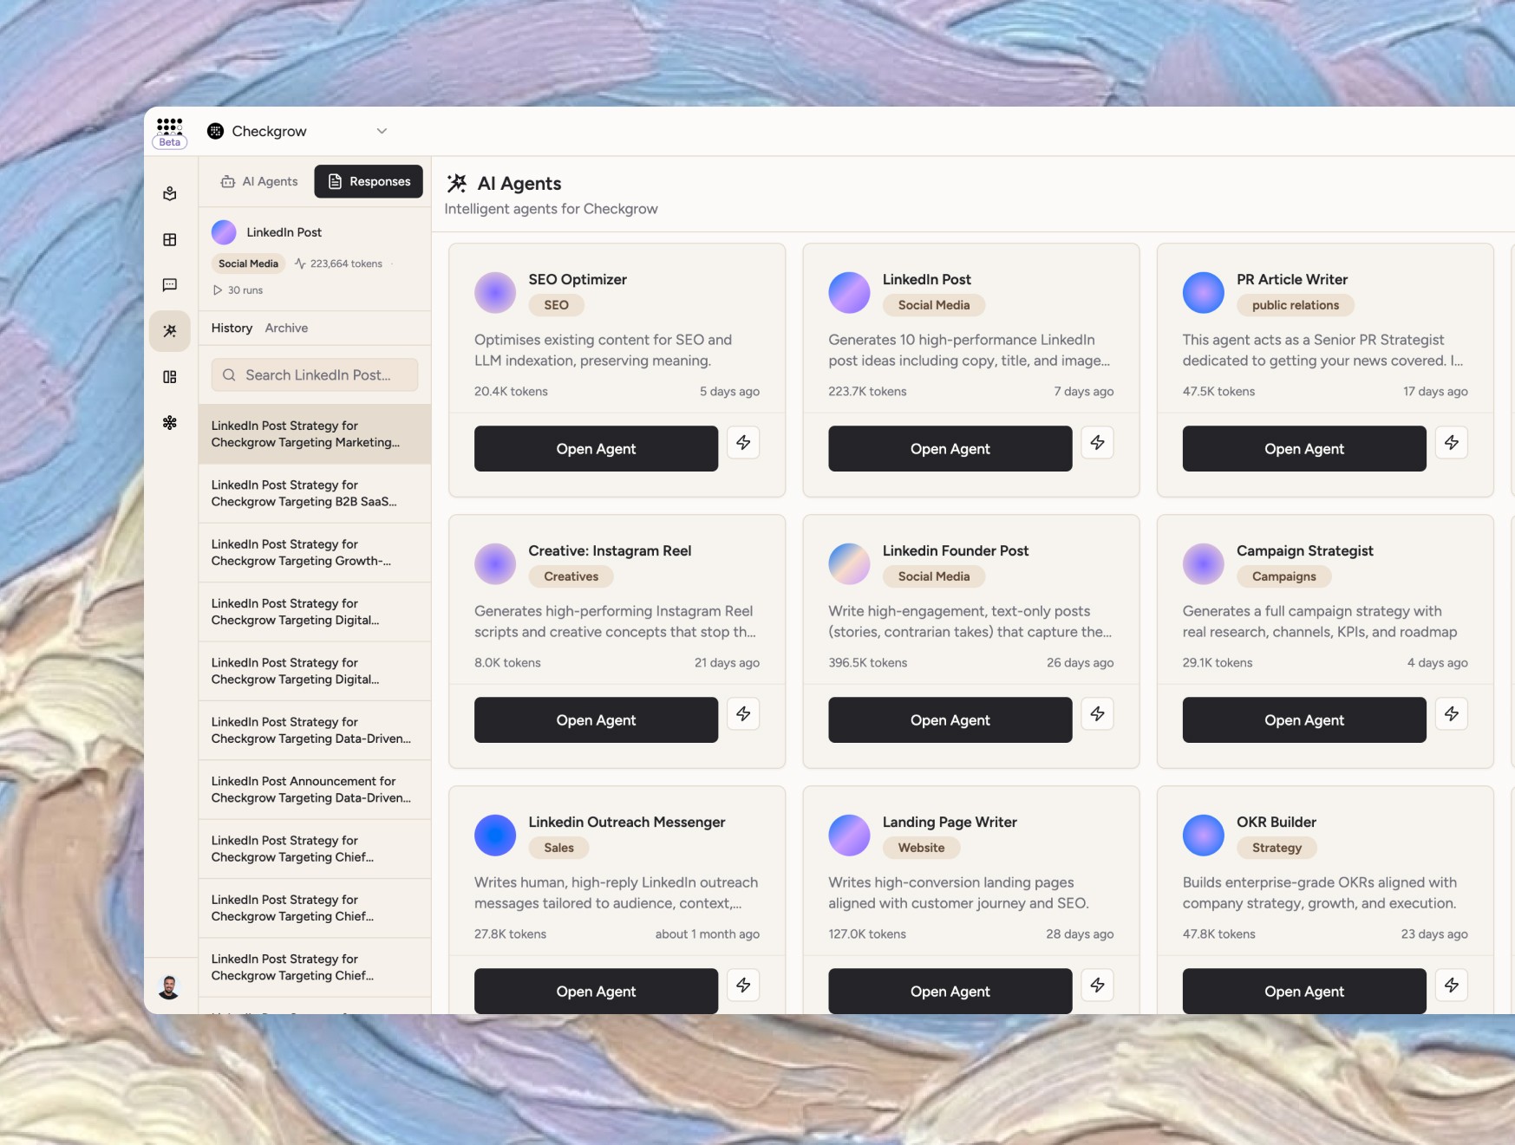Screen dimensions: 1515x1145
Task: Open LinkedIn Post Announcement history item
Action: coord(315,790)
